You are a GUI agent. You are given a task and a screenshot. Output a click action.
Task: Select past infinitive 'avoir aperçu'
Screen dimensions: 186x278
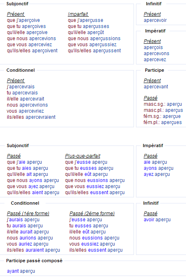(157, 220)
